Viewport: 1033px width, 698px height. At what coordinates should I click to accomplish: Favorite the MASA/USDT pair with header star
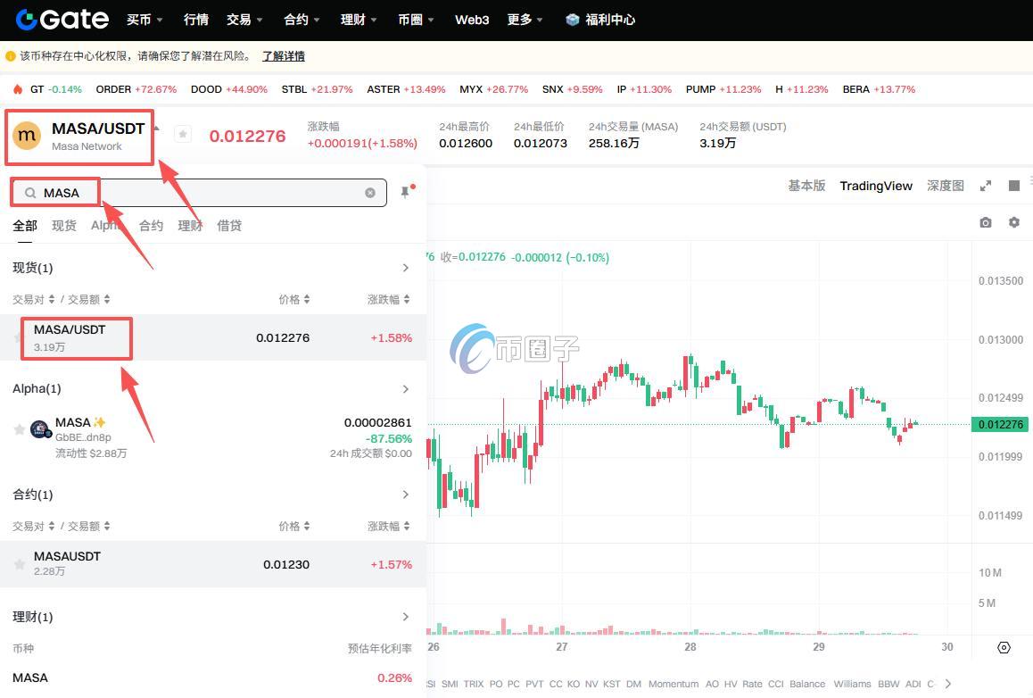coord(183,134)
